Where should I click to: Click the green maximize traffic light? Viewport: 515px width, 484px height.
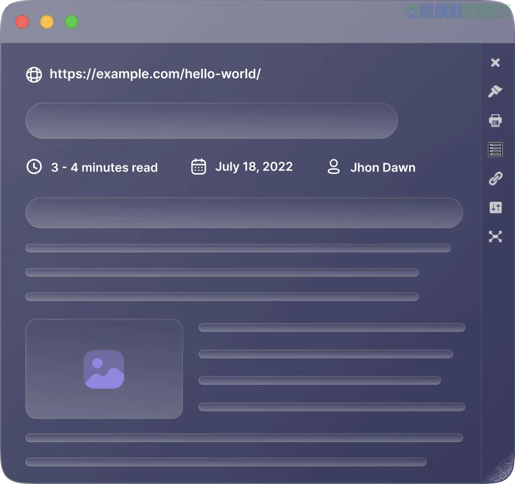(x=71, y=22)
